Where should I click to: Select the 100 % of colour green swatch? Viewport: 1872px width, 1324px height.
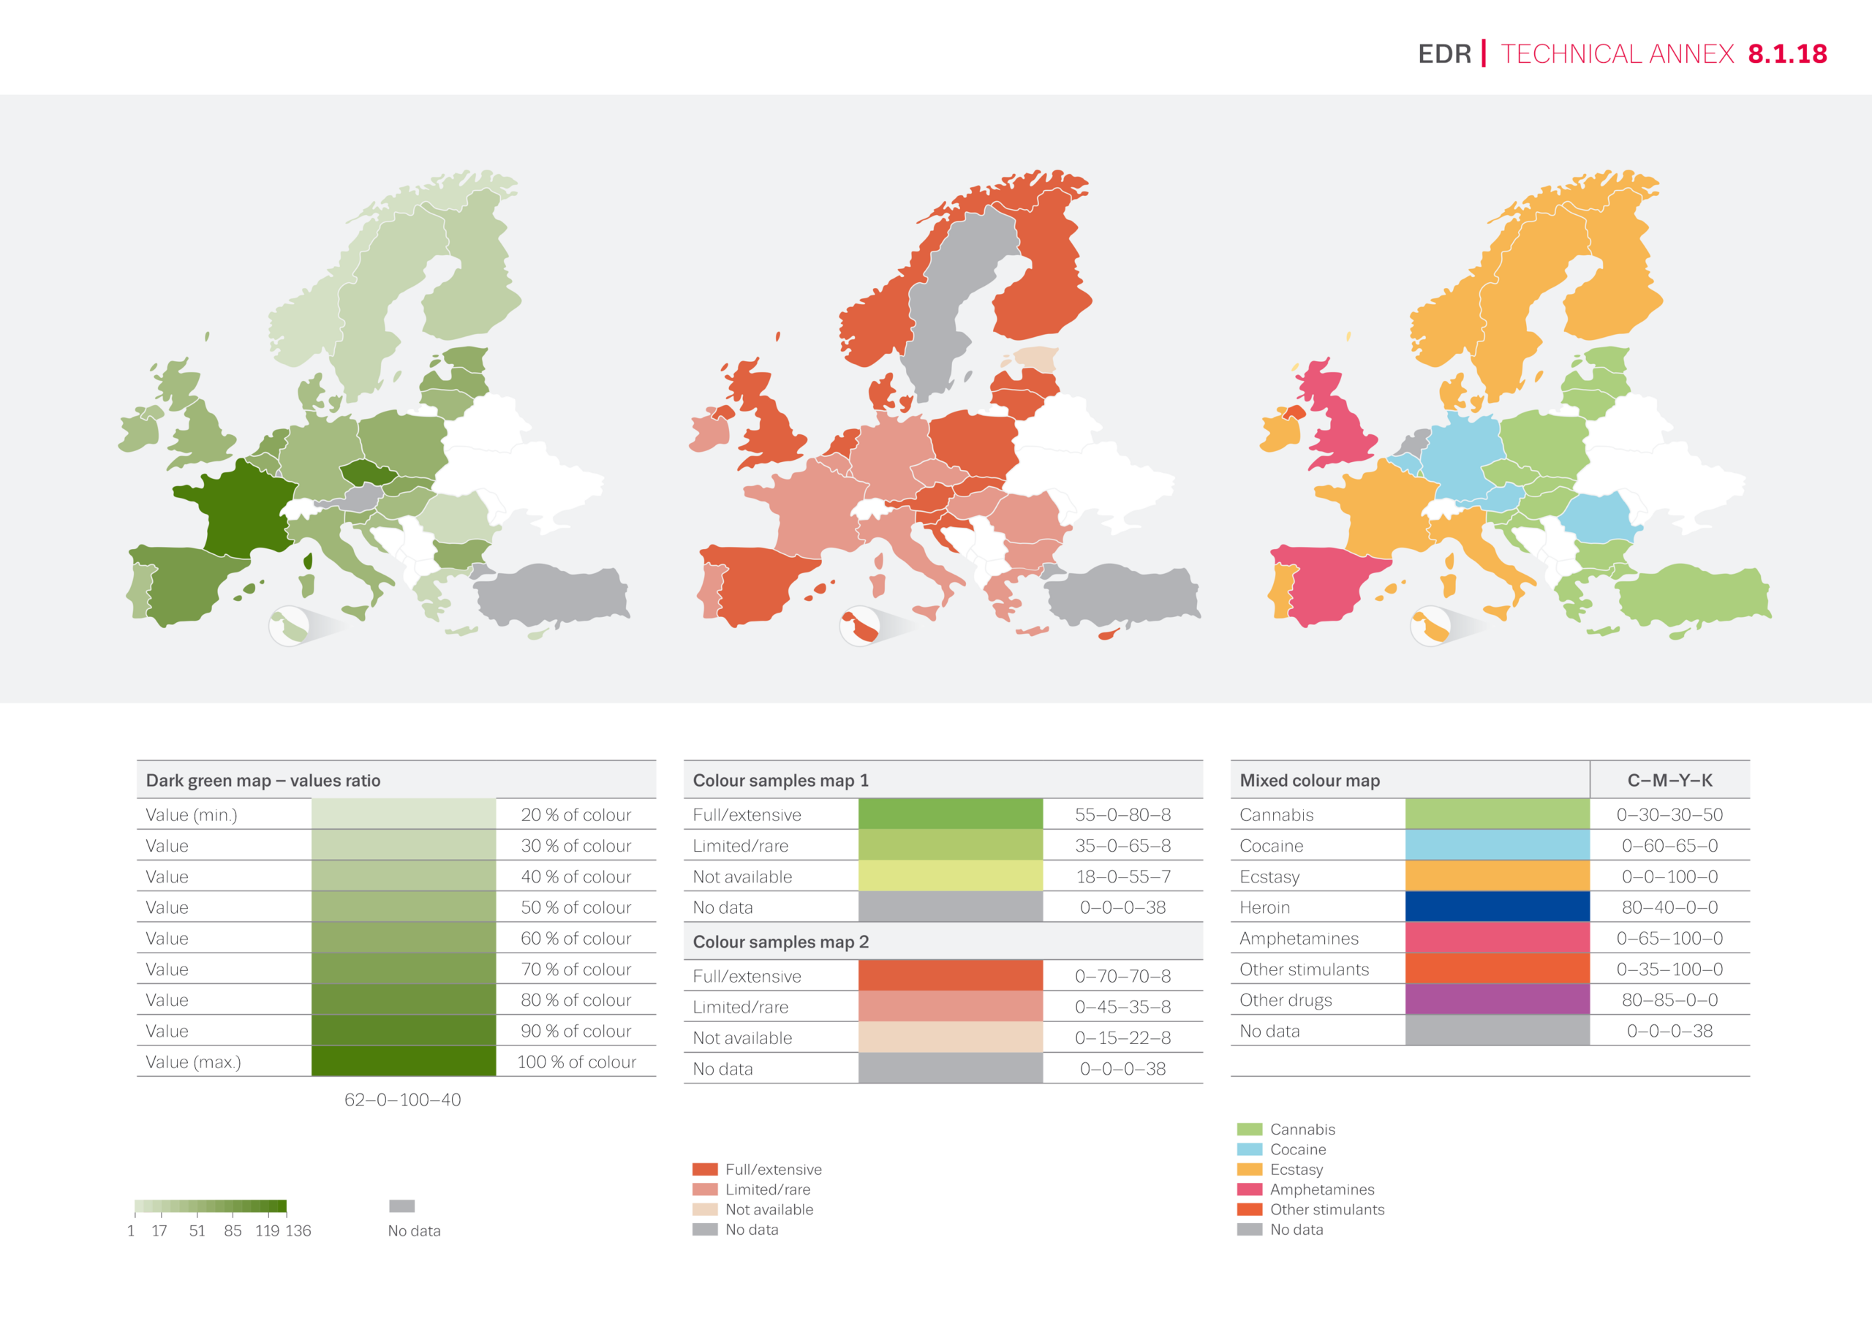404,1062
